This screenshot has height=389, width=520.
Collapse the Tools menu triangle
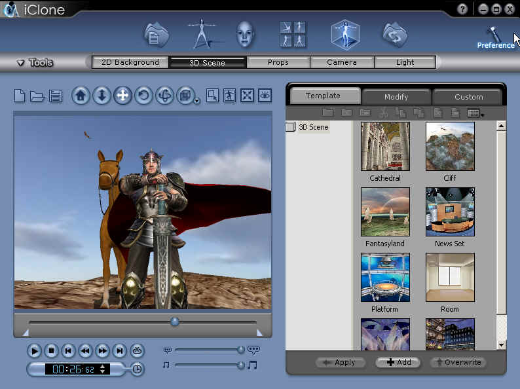pyautogui.click(x=20, y=63)
